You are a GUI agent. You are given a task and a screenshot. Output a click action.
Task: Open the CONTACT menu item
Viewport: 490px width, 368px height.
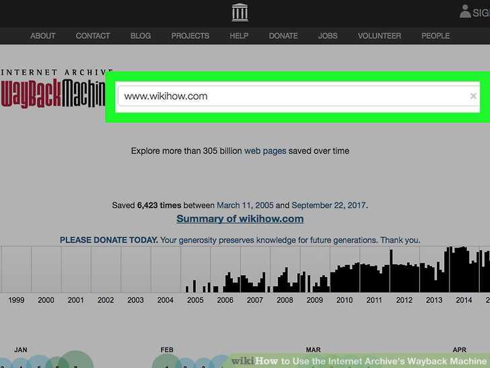[93, 36]
